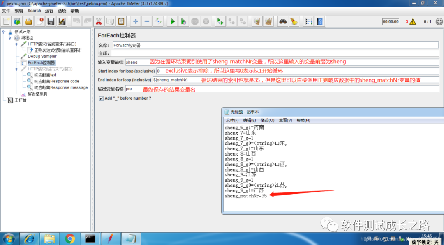Image resolution: width=444 pixels, height=245 pixels.
Task: Select 察看结果树 in the tree
Action: (37, 94)
